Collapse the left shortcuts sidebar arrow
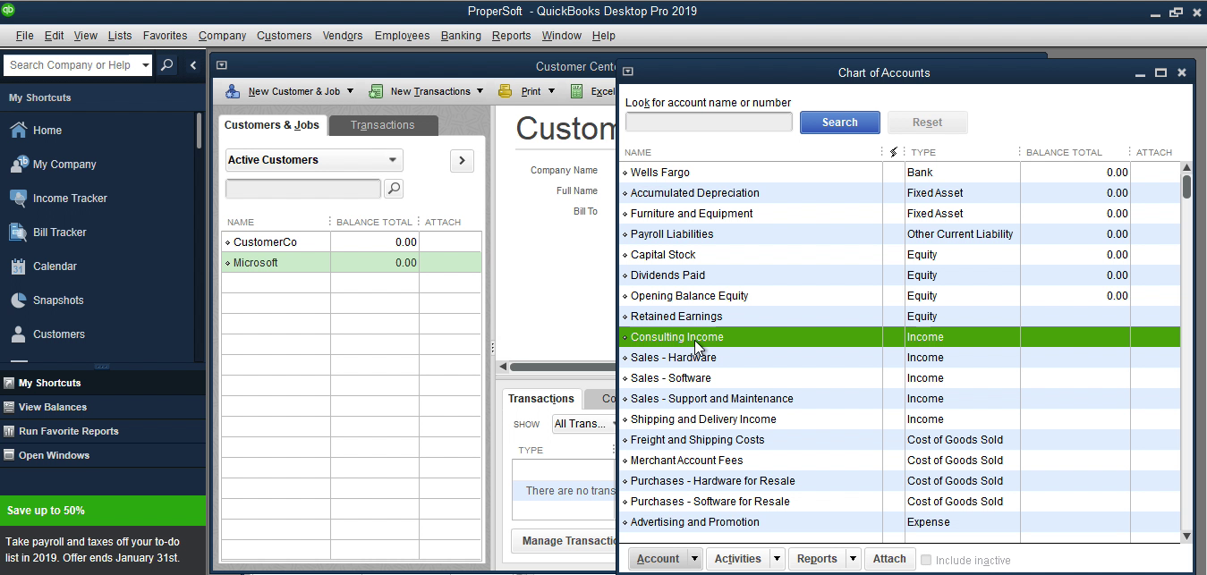The image size is (1207, 575). pyautogui.click(x=193, y=65)
